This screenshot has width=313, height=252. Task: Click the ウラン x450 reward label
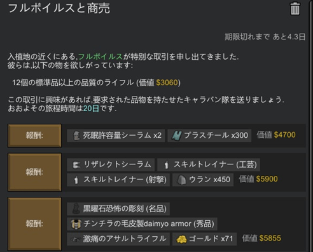(209, 180)
